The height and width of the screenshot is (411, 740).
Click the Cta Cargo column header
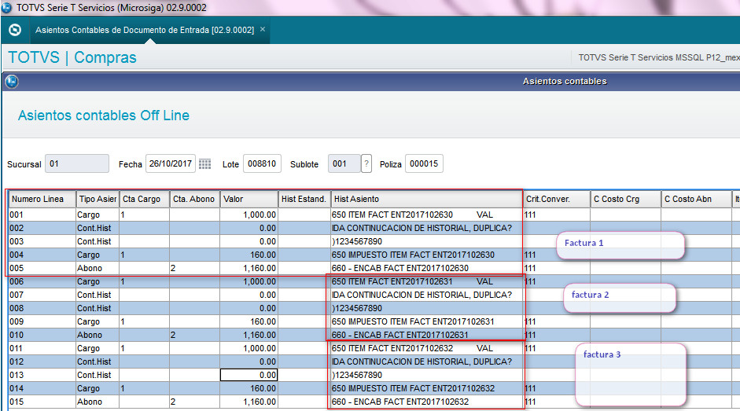coord(145,199)
